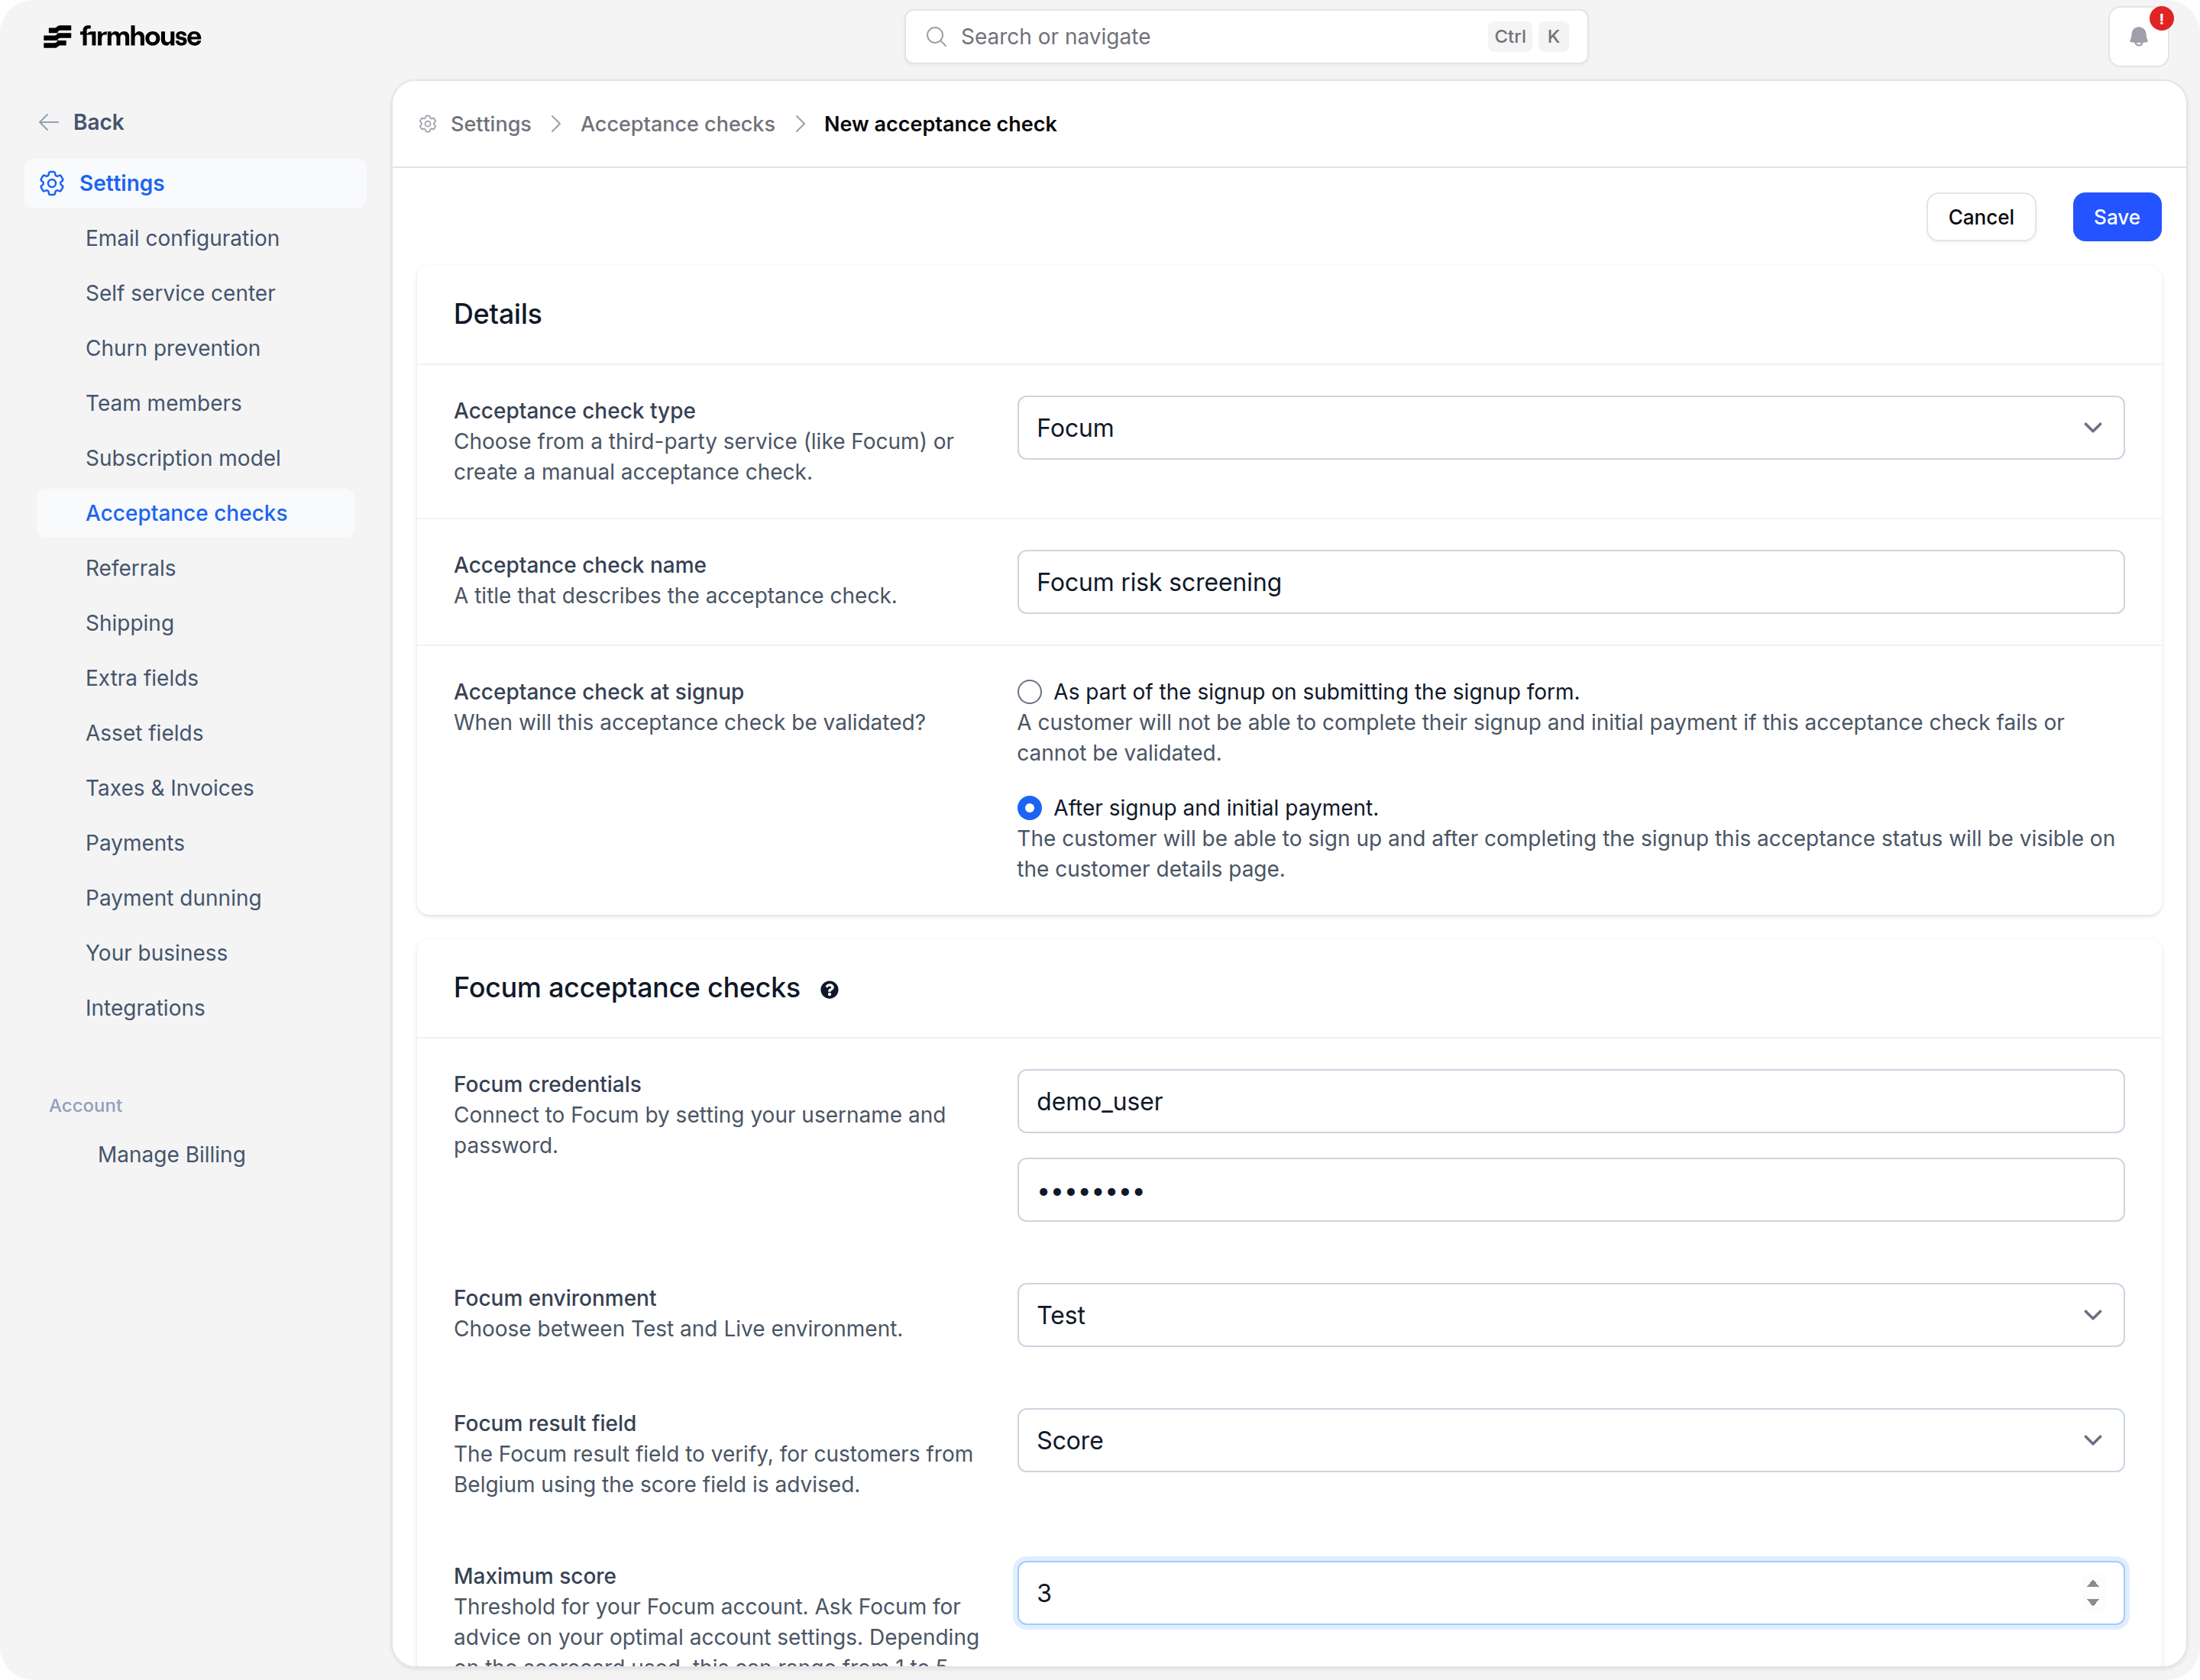Open Manage Billing

[x=172, y=1155]
